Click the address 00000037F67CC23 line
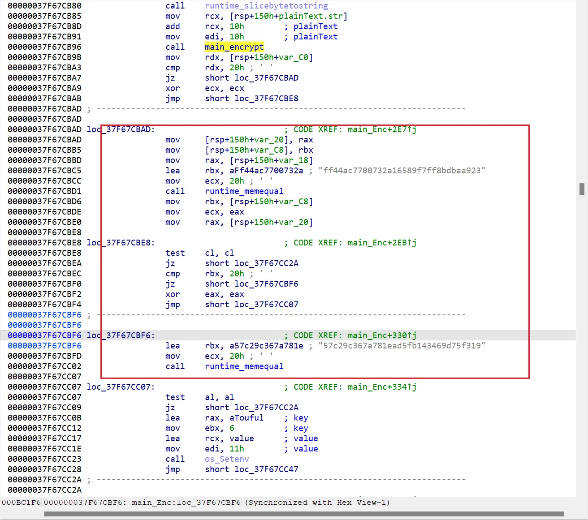This screenshot has width=588, height=520. (45, 459)
